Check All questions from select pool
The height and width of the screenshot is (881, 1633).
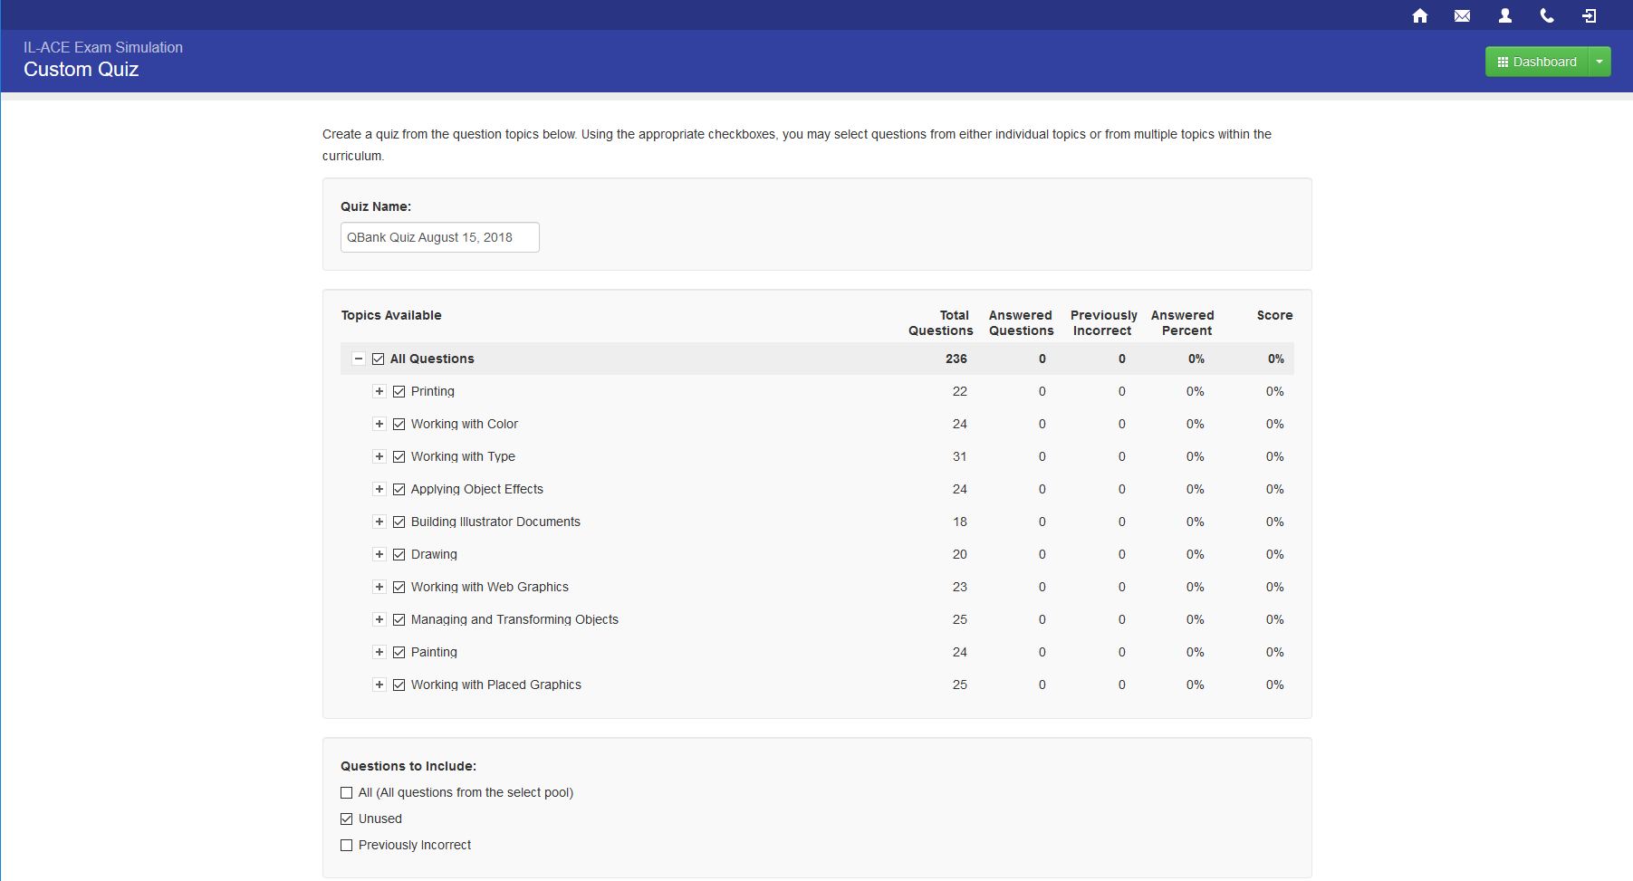(x=347, y=792)
